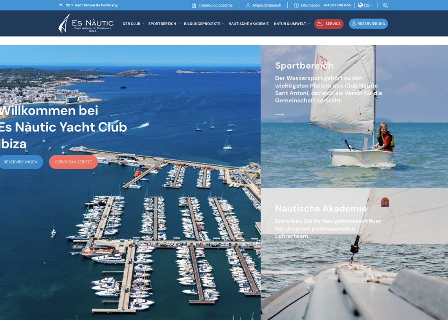This screenshot has width=448, height=320.
Task: Expand the Der Club menu
Action: (133, 24)
